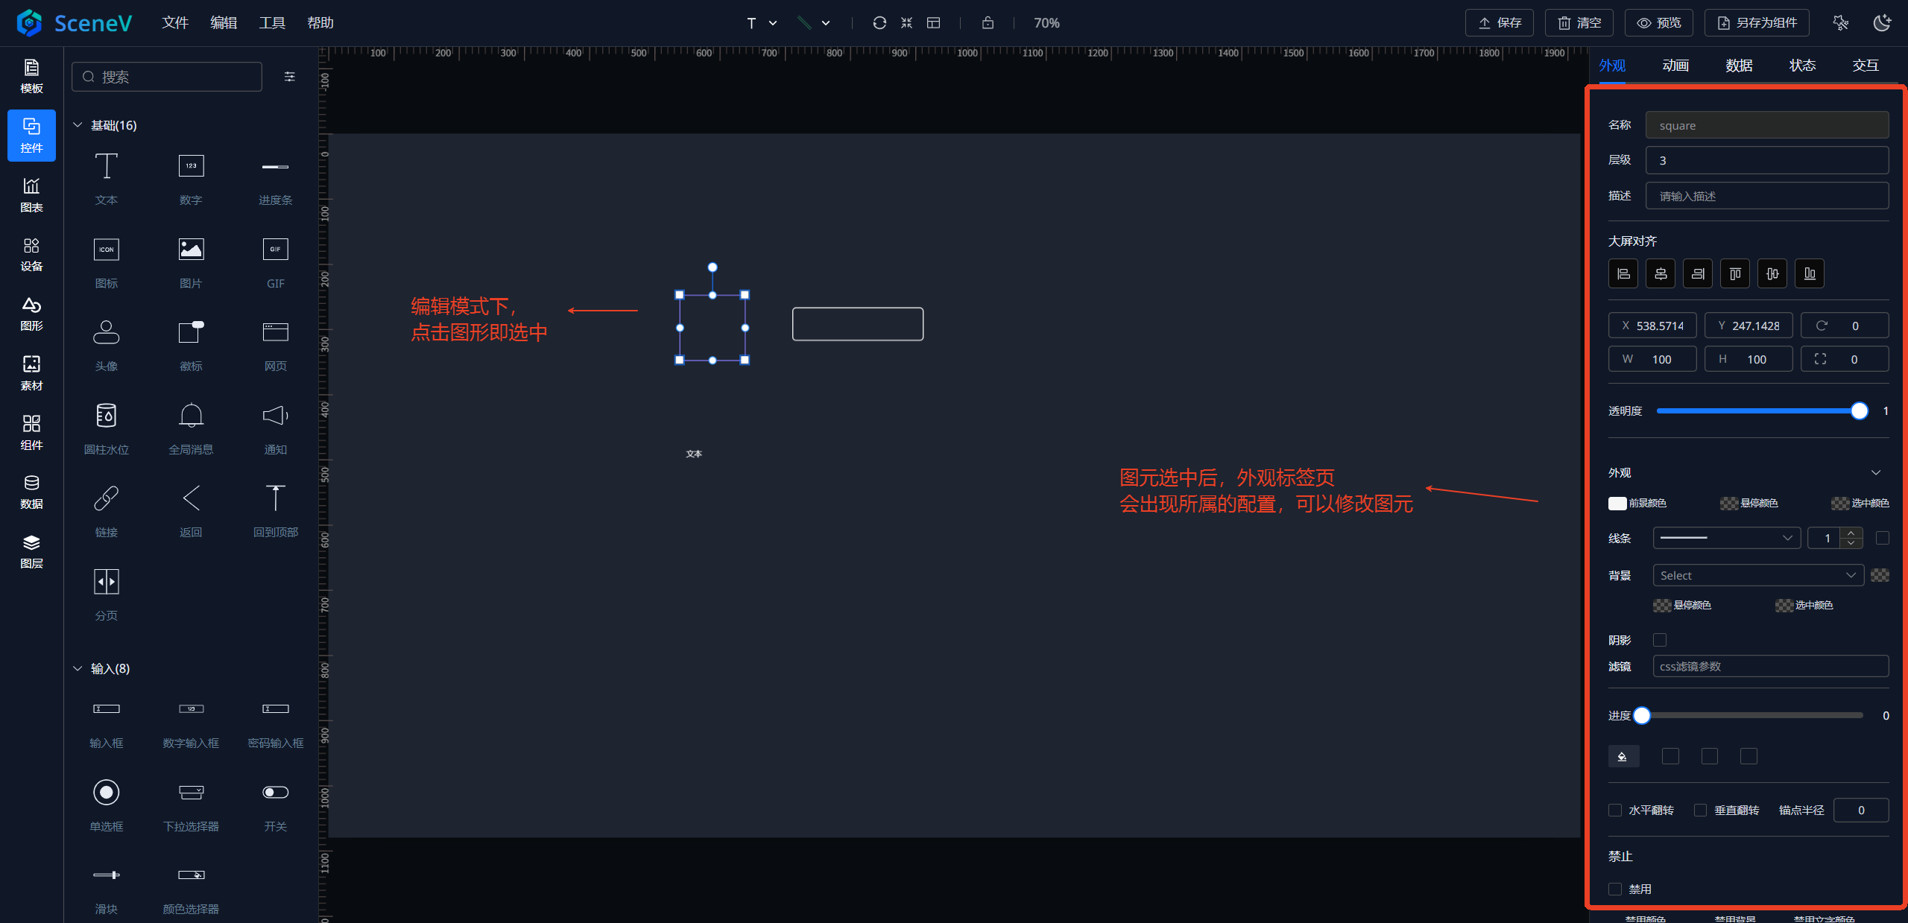1908x923 pixels.
Task: Click the GIF control icon
Action: tap(275, 250)
